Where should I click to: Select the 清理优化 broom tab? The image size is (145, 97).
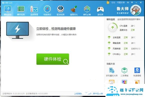74,11
